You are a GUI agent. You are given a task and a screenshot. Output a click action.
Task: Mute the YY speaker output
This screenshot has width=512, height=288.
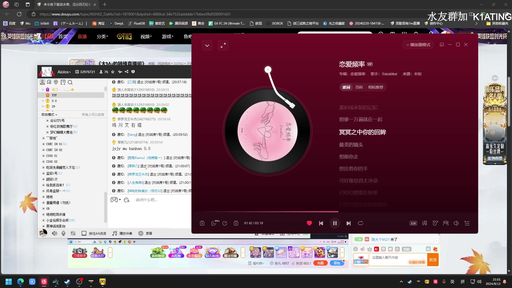coord(54,233)
